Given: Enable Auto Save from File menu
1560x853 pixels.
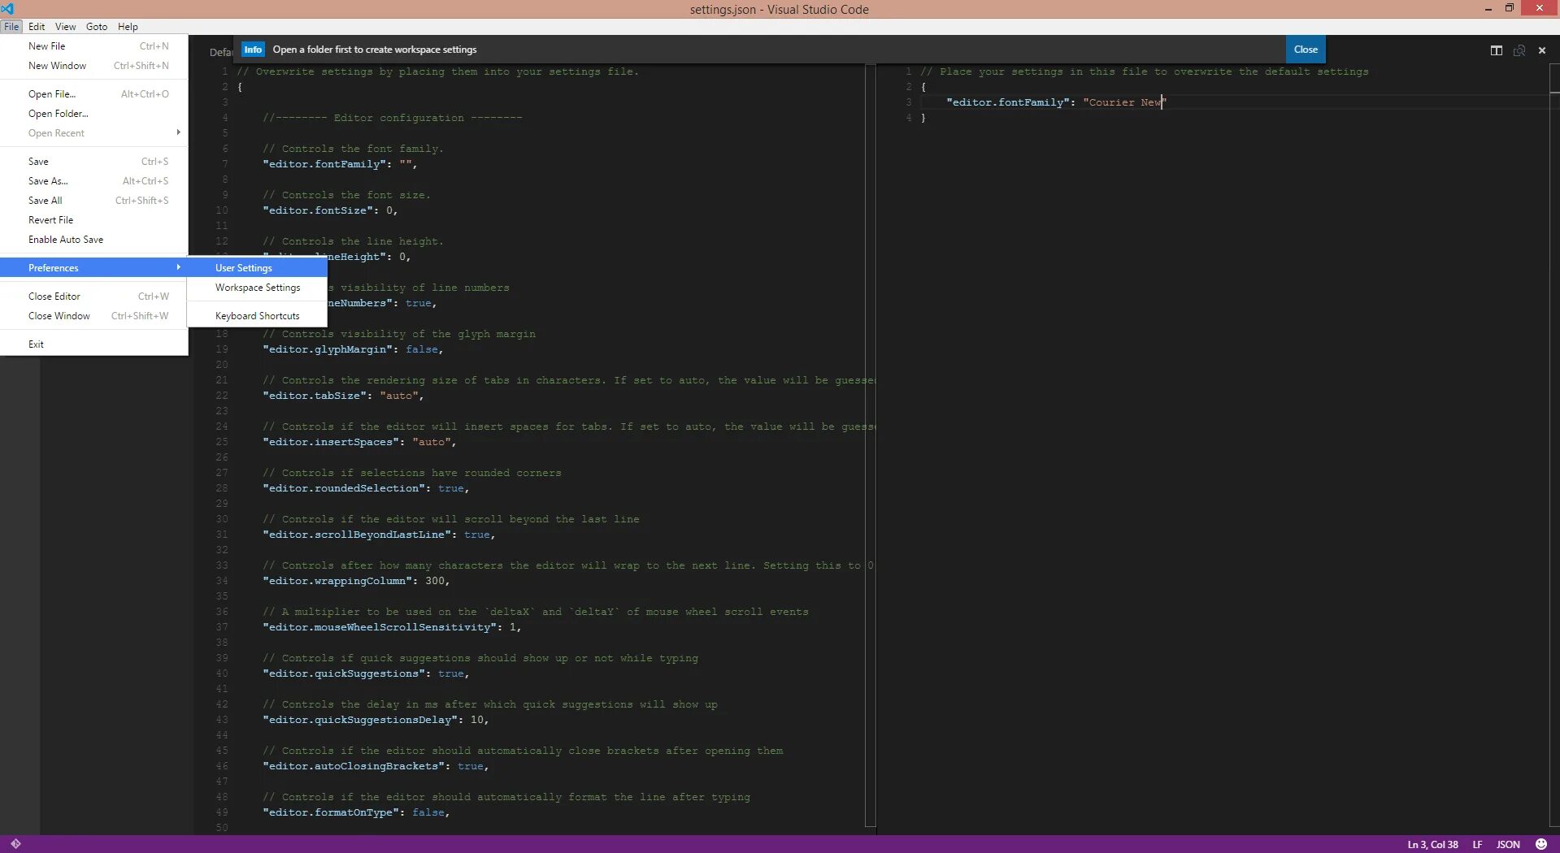Looking at the screenshot, I should pos(94,240).
